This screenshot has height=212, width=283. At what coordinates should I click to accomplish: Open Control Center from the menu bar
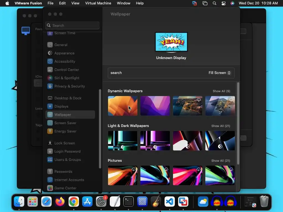coord(223,3)
